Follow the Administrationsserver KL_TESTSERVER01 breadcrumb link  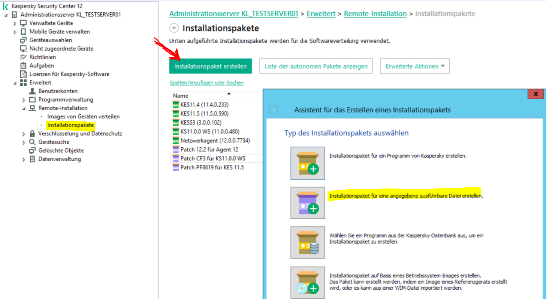click(x=234, y=14)
